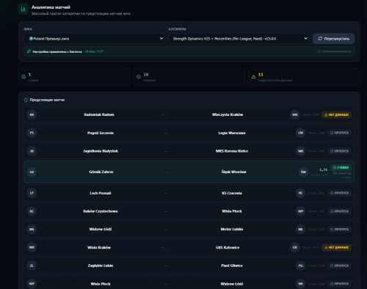Image resolution: width=367 pixels, height=289 pixels.
Task: Click the Radomiak Radom team name
Action: pos(99,114)
